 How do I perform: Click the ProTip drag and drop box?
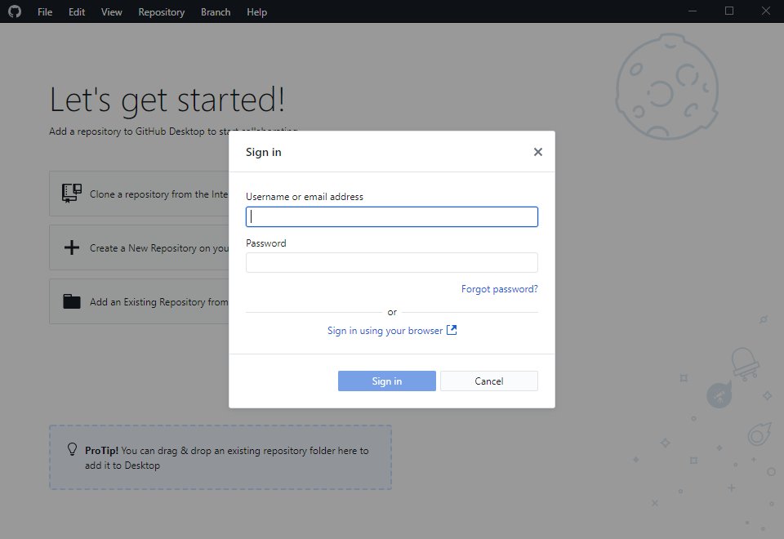pos(220,457)
